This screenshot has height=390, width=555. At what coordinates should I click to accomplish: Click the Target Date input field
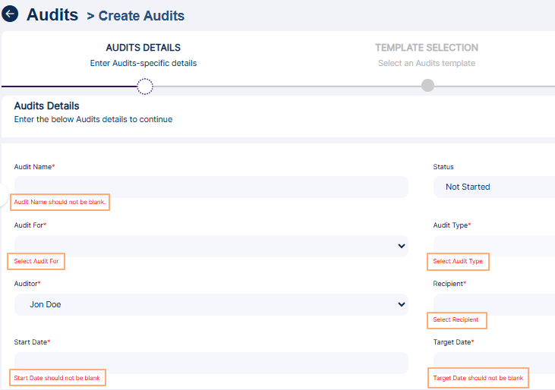pos(494,363)
